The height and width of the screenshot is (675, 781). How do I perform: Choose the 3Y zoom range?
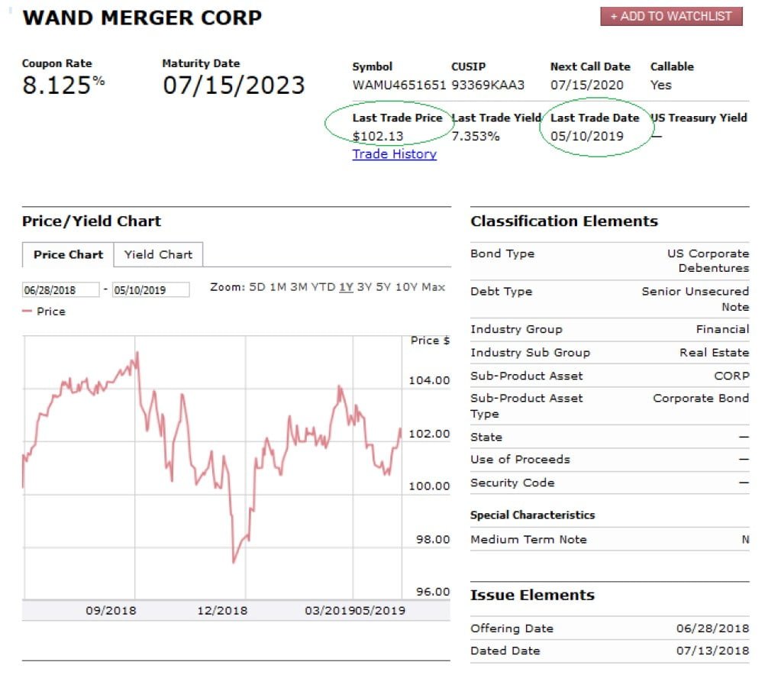364,287
